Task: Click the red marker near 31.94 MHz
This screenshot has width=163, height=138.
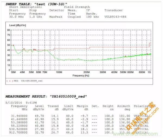Action: (13, 45)
